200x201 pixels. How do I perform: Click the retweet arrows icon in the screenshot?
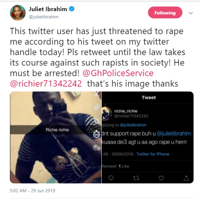click(136, 178)
